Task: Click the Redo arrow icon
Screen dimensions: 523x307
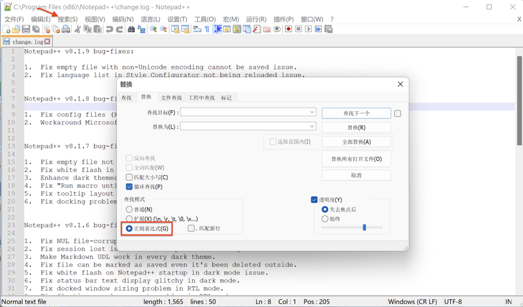Action: pyautogui.click(x=119, y=30)
